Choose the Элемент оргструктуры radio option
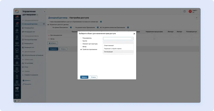 coord(81,44)
